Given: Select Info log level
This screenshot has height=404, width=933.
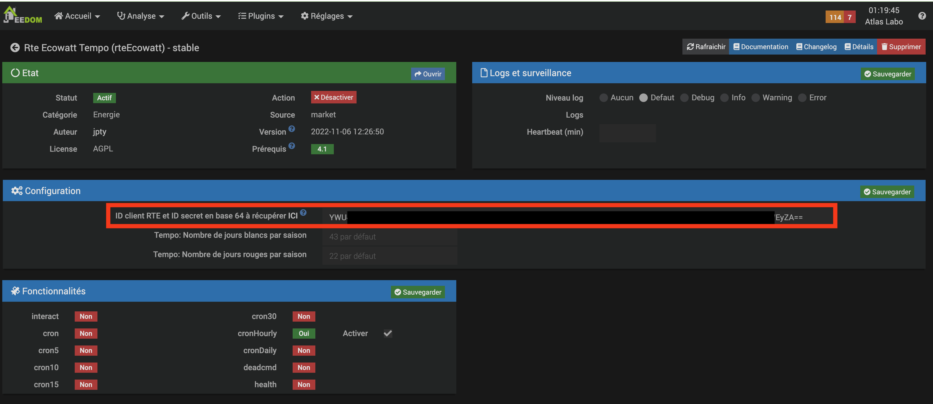Looking at the screenshot, I should pyautogui.click(x=724, y=98).
